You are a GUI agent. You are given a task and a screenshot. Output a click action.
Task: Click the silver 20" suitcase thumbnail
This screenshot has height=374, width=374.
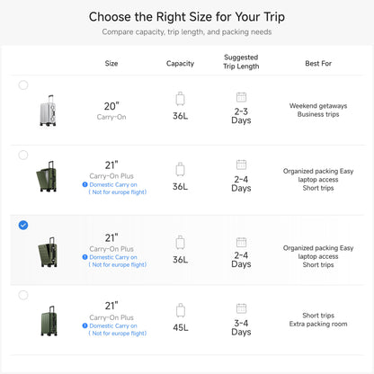(x=49, y=111)
